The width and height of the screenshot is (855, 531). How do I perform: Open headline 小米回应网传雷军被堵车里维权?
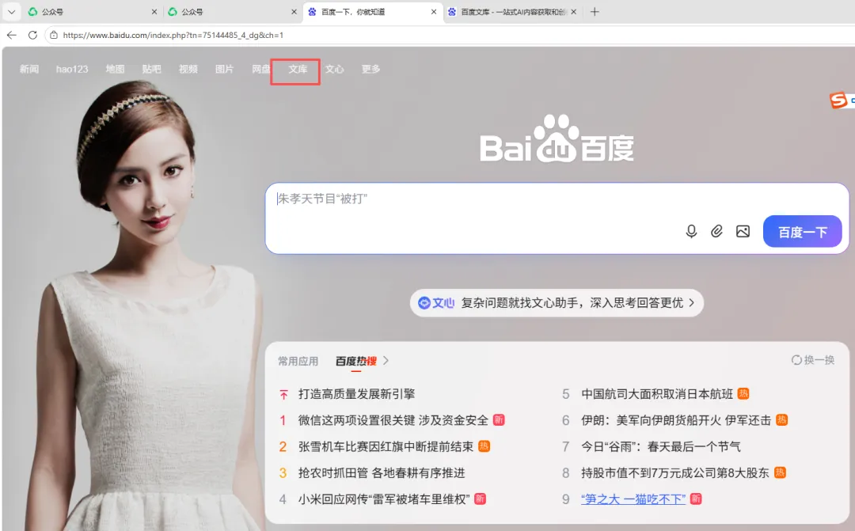pyautogui.click(x=384, y=499)
